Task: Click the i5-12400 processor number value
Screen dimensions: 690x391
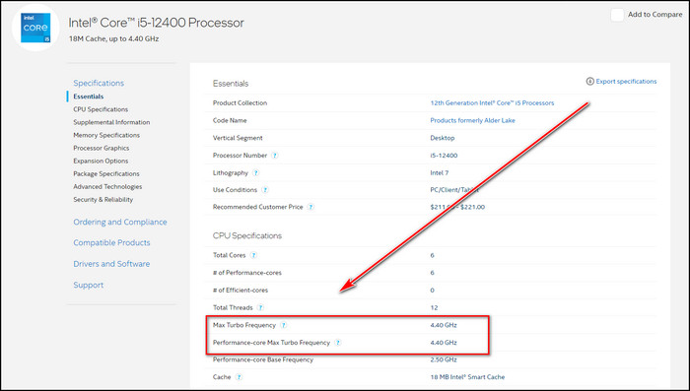Action: tap(444, 156)
